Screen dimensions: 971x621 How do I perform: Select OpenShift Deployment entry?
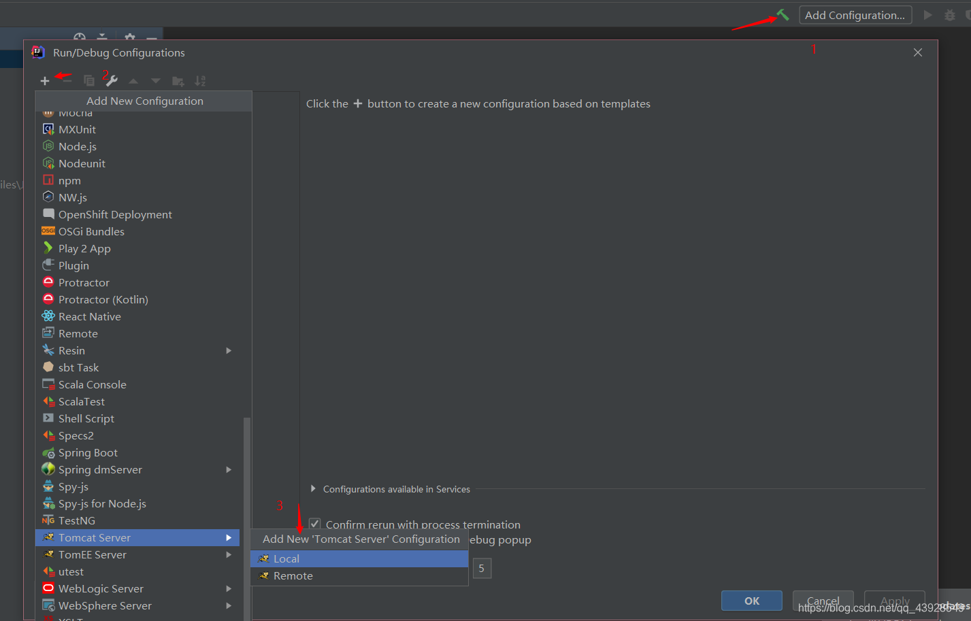point(137,214)
